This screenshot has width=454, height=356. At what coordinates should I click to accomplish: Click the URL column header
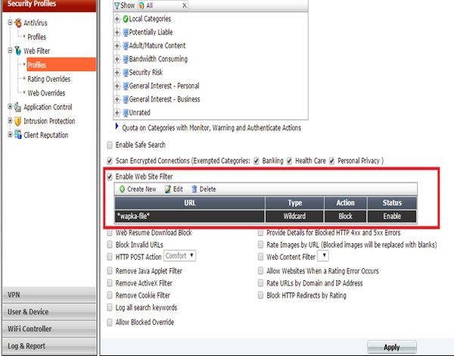(190, 203)
